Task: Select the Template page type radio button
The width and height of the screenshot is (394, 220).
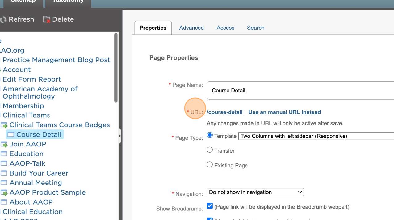Action: 210,135
